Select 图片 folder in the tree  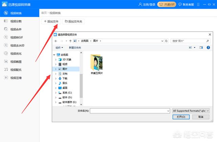tap(65, 69)
